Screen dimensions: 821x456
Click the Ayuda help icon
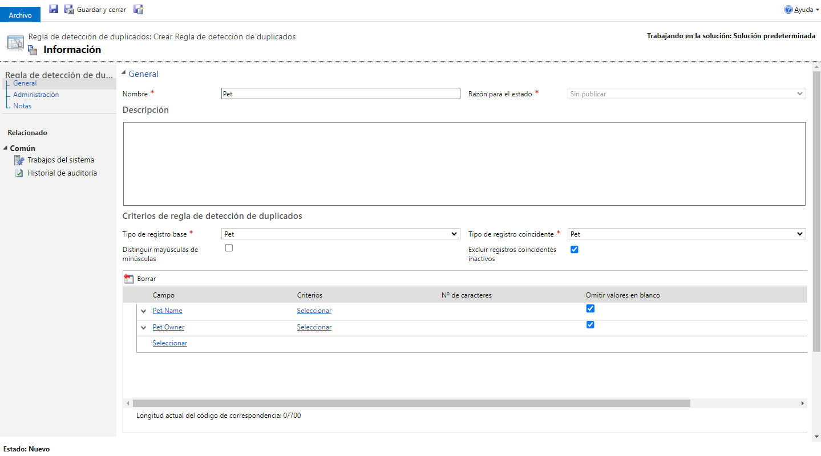788,10
